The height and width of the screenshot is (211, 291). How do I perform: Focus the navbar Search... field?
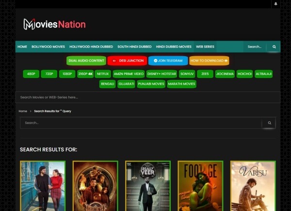pos(255,46)
